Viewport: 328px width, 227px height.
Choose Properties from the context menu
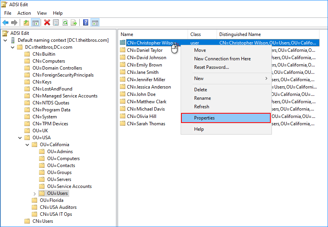[226, 118]
